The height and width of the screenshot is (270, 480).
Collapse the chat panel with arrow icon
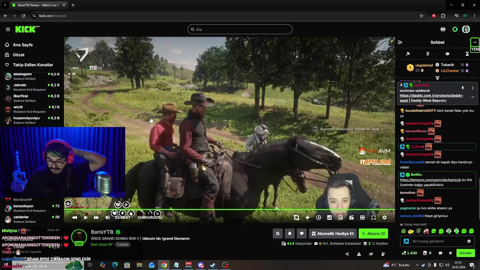click(x=400, y=42)
